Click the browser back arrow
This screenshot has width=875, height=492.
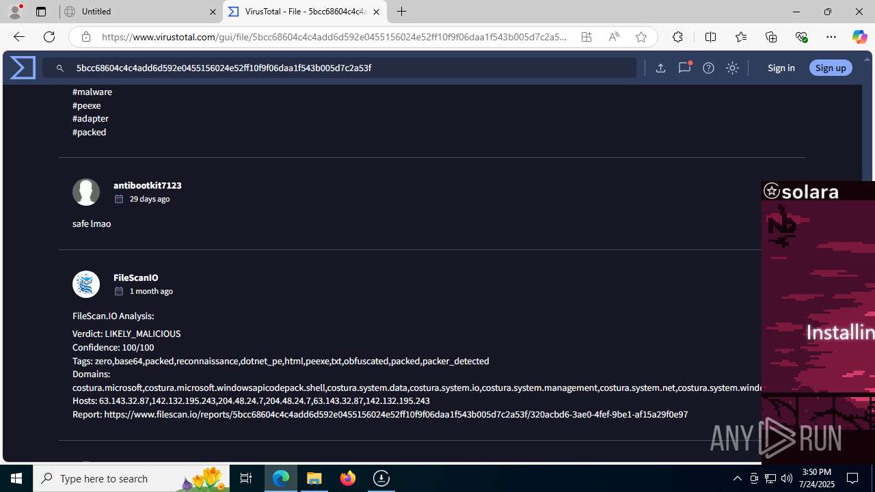point(18,37)
